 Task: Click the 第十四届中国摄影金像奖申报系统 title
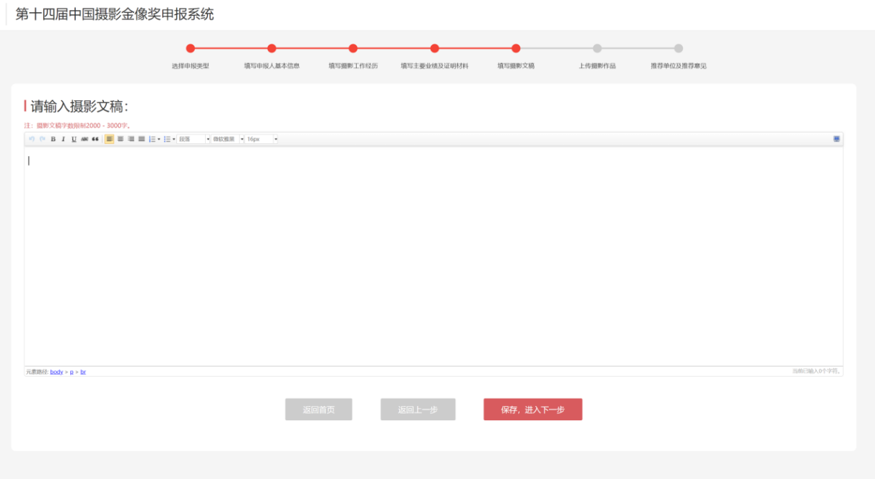[115, 14]
